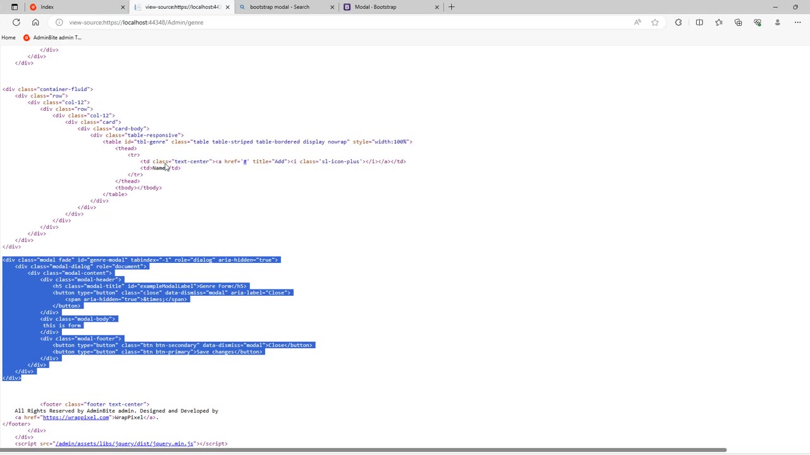Click the modal-body div line
The width and height of the screenshot is (810, 455).
coord(78,319)
